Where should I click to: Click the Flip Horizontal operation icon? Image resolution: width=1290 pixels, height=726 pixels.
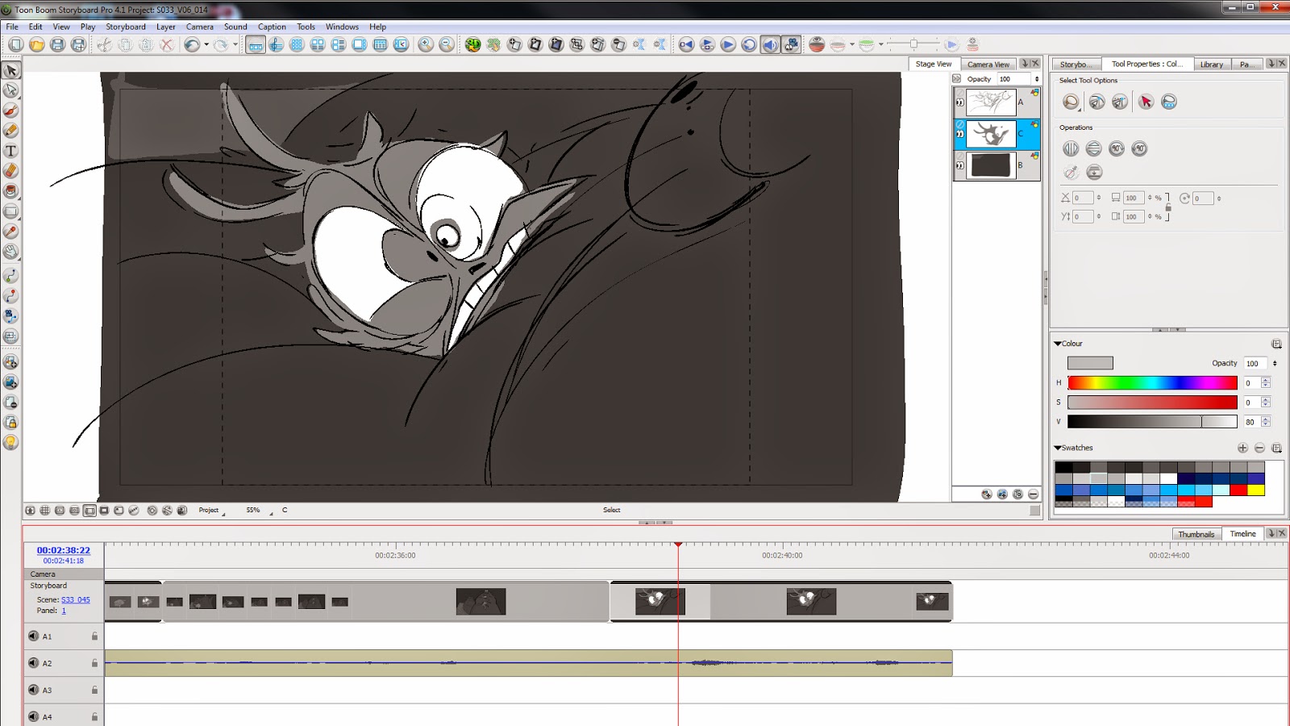click(x=1071, y=148)
